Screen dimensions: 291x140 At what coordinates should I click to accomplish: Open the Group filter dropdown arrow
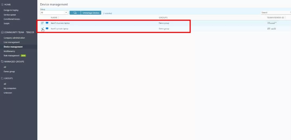click(x=66, y=13)
